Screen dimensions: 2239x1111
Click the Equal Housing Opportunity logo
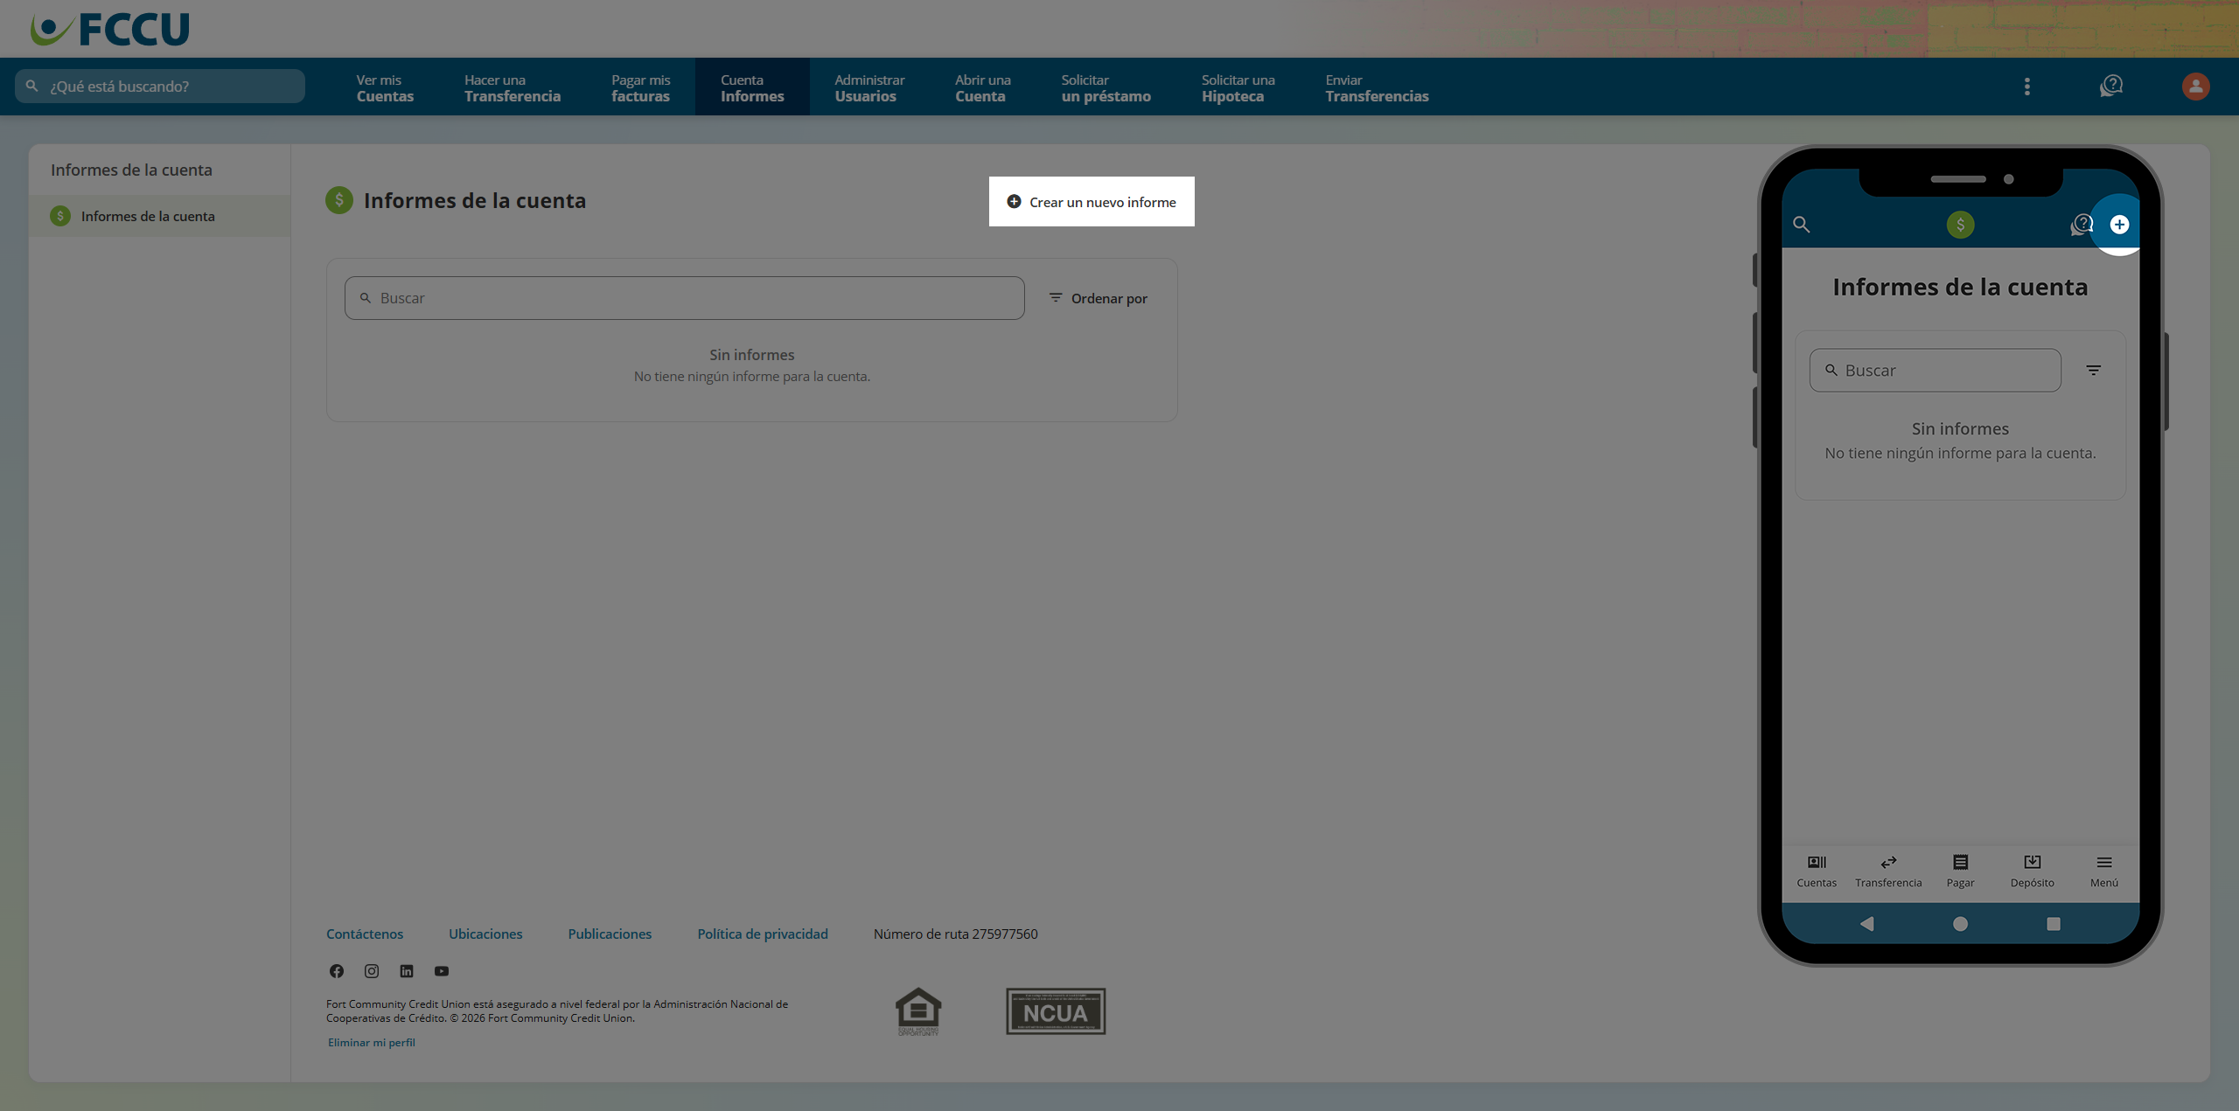click(918, 1011)
